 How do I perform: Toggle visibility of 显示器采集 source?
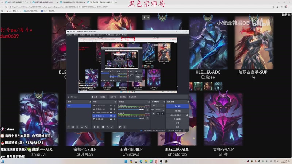click(x=111, y=119)
